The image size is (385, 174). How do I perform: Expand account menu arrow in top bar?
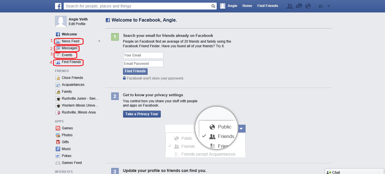[329, 6]
